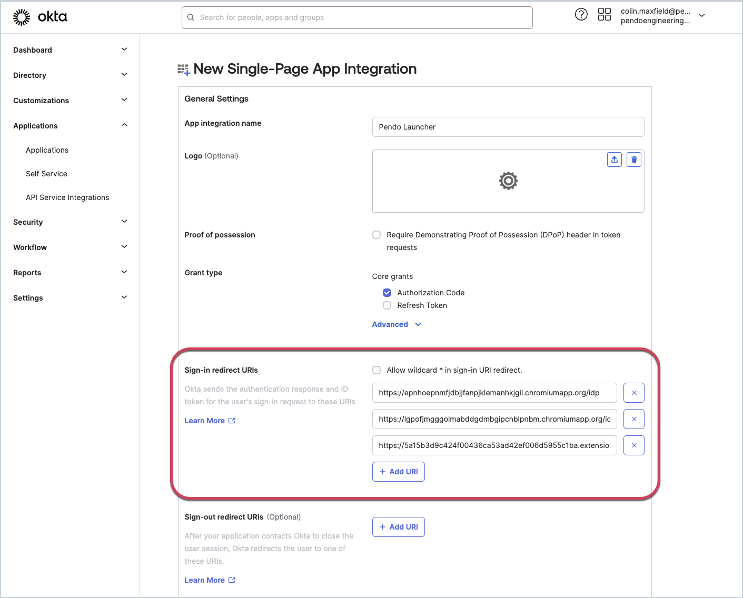Allow wildcard in sign-in URI redirect

tap(377, 370)
